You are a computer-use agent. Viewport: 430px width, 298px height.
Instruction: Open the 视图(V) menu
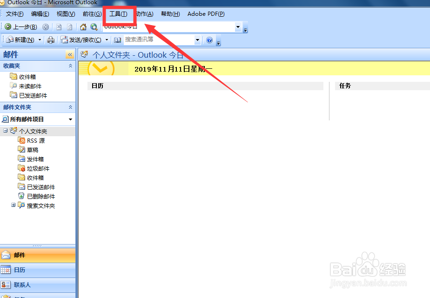(66, 14)
